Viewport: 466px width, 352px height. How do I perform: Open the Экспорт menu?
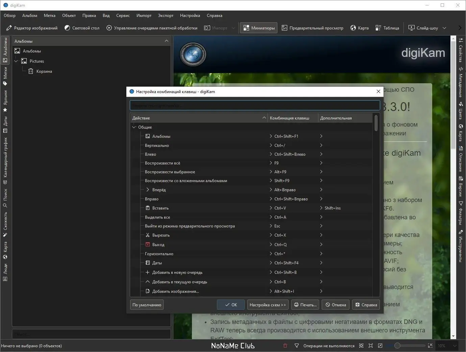[x=166, y=16]
